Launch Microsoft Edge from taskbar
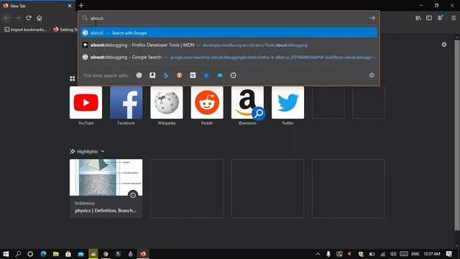 pyautogui.click(x=43, y=254)
